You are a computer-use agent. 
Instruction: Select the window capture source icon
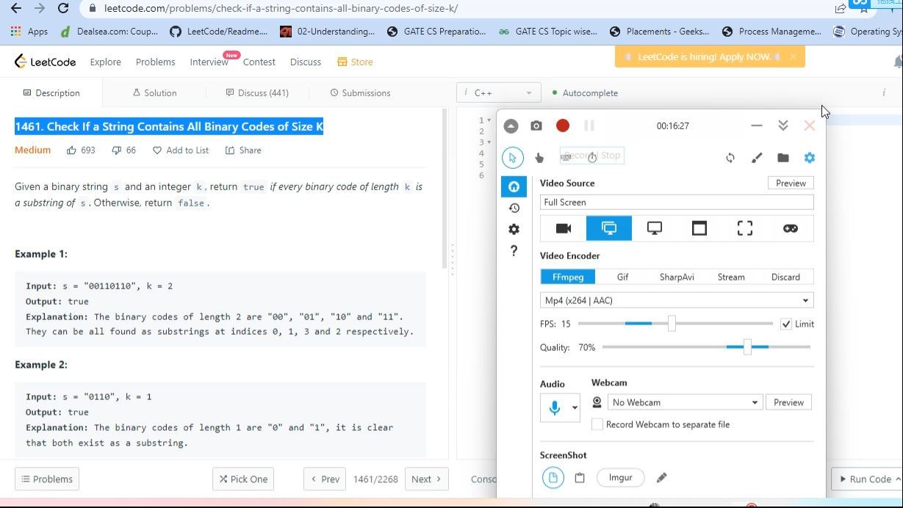click(699, 228)
